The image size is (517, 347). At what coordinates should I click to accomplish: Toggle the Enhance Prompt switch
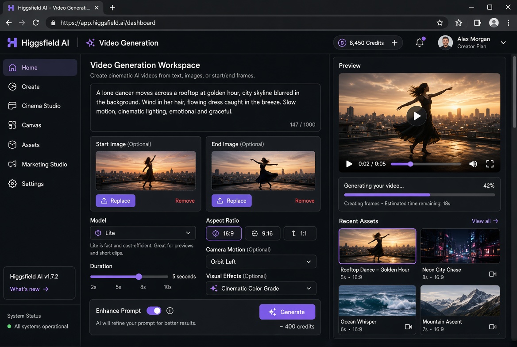click(x=154, y=310)
